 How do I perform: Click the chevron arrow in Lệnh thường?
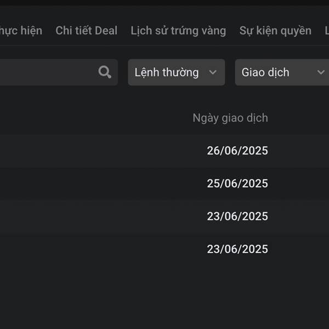[x=213, y=72]
